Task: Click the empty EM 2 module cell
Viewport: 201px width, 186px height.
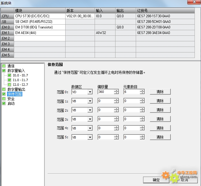Action: pos(40,38)
